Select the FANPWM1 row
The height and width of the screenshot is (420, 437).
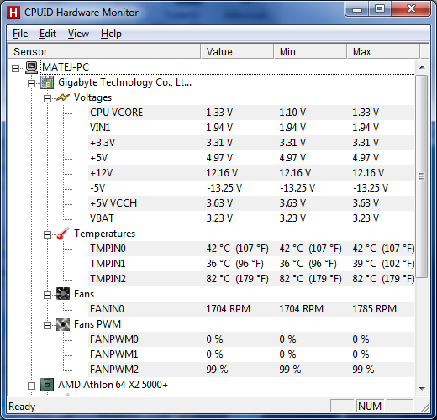pos(251,354)
